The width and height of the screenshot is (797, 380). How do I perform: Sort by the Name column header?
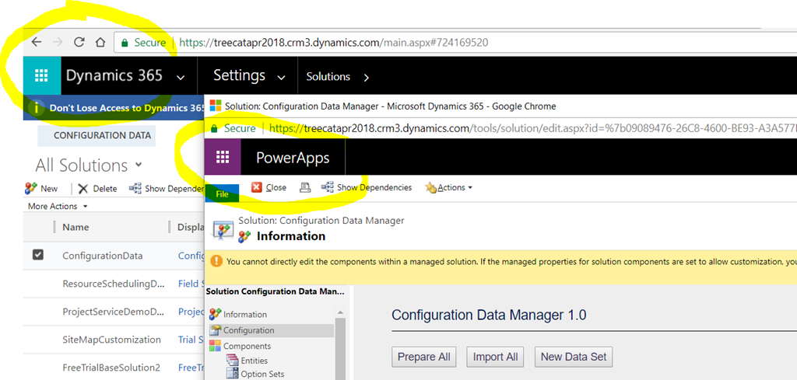point(75,227)
